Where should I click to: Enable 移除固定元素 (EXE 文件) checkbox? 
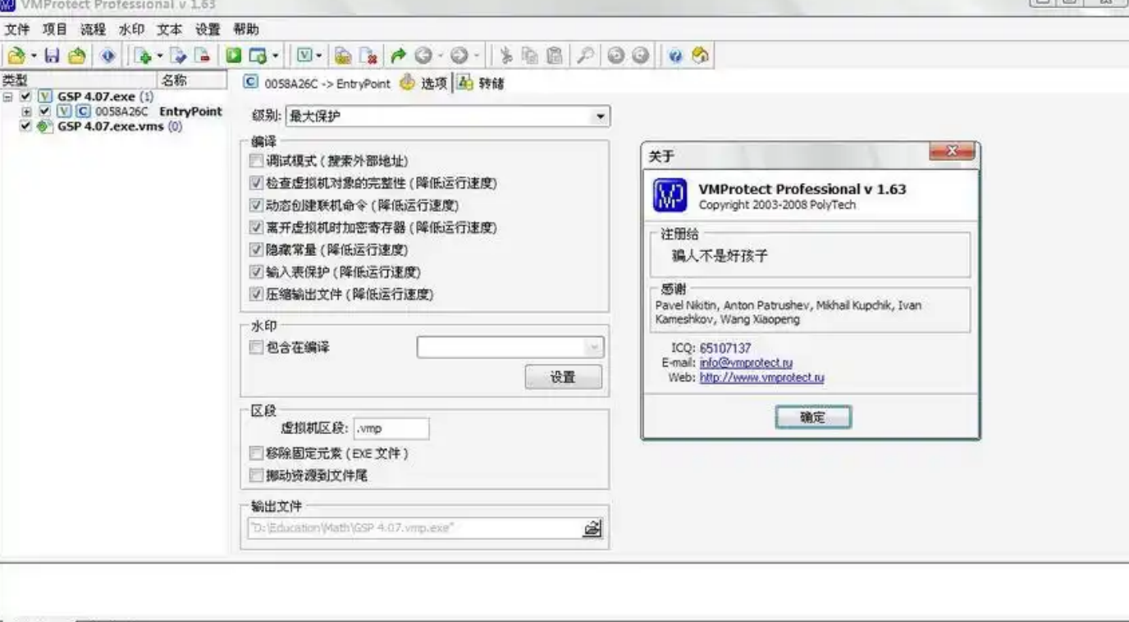(257, 453)
